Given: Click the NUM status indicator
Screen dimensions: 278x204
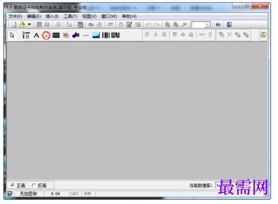Looking at the screenshot, I should click(x=87, y=194).
